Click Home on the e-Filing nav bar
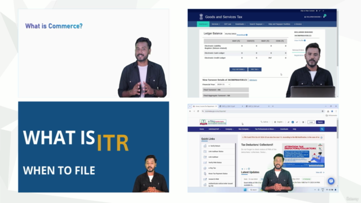This screenshot has width=361, height=203. coord(202,129)
